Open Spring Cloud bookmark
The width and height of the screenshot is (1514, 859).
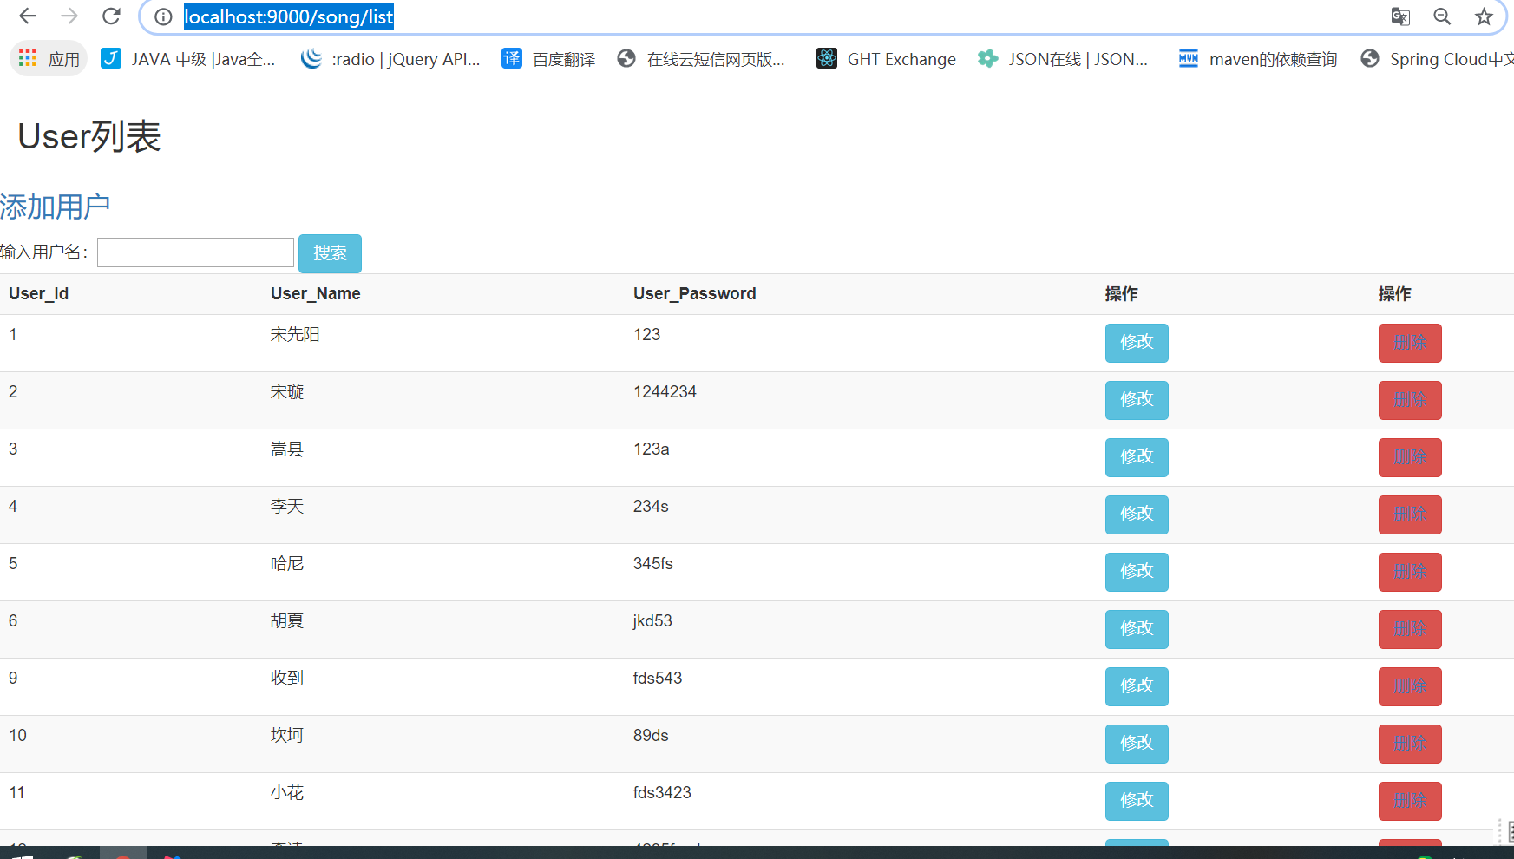[1437, 59]
